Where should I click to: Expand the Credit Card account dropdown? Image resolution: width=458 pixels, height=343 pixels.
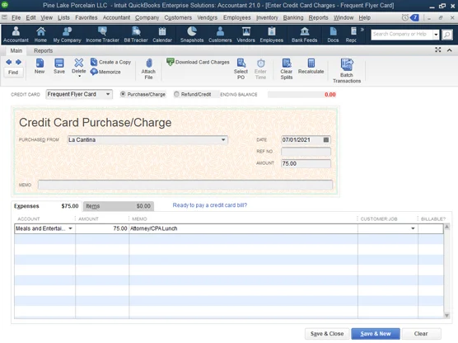coord(108,94)
